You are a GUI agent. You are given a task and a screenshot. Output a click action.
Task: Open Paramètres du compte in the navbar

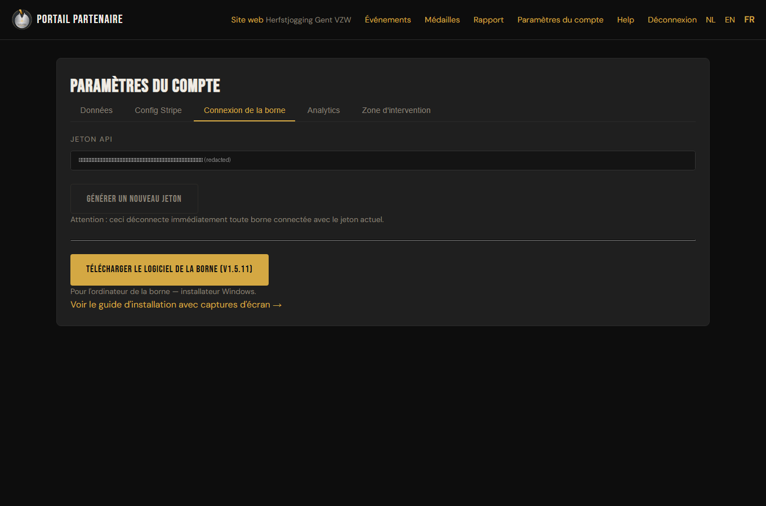(560, 20)
